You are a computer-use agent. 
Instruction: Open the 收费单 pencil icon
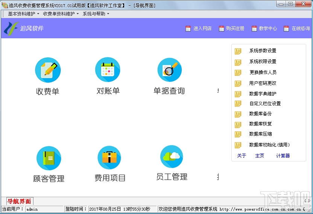click(48, 70)
